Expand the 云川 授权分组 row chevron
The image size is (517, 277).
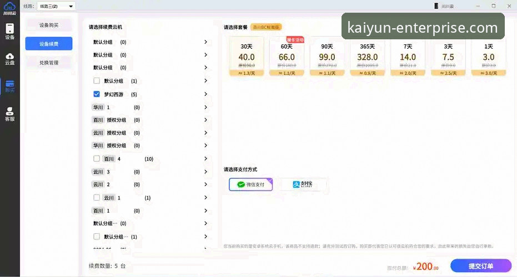click(205, 132)
